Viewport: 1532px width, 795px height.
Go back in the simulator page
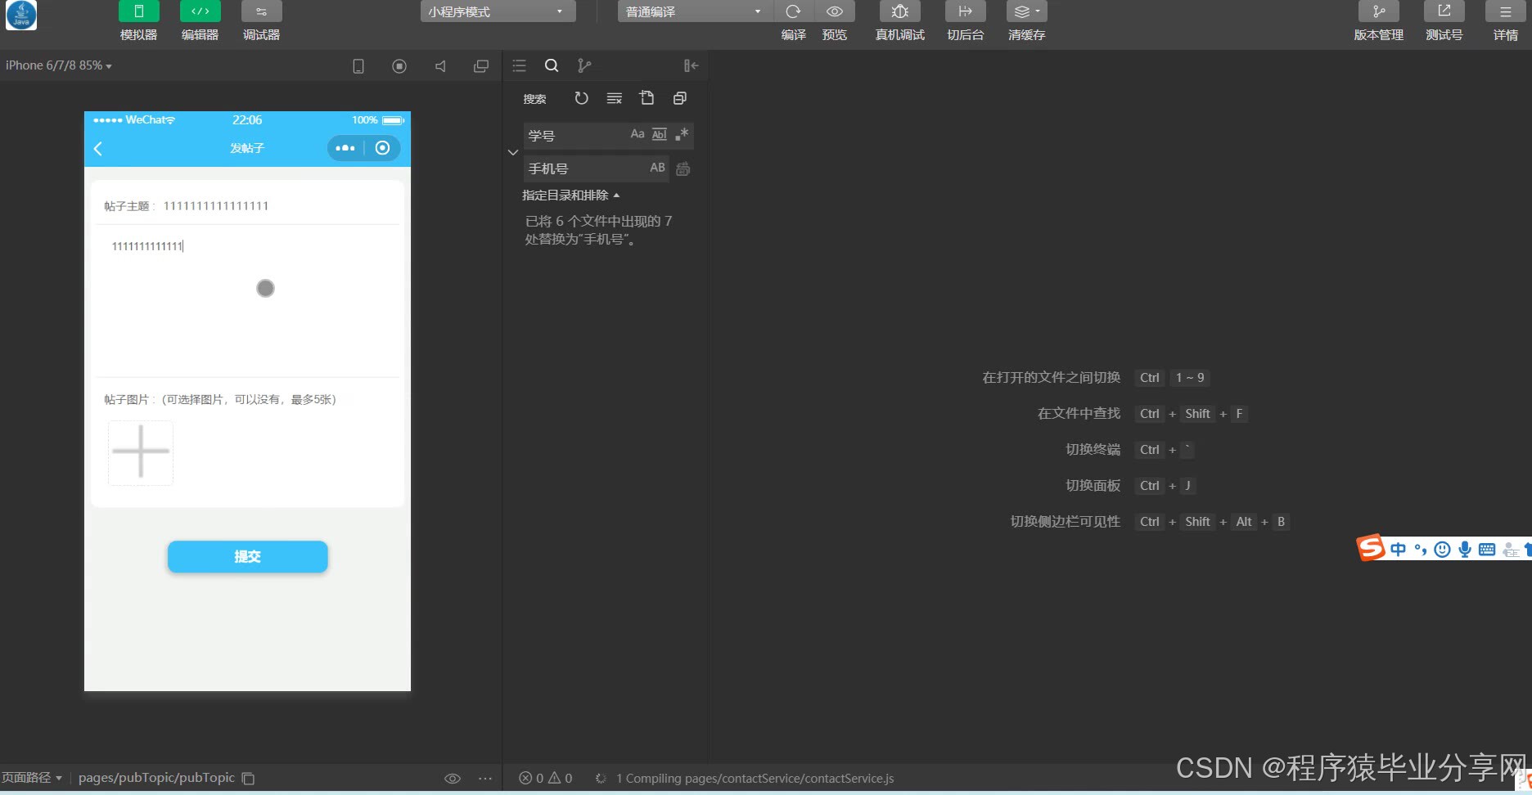[98, 148]
